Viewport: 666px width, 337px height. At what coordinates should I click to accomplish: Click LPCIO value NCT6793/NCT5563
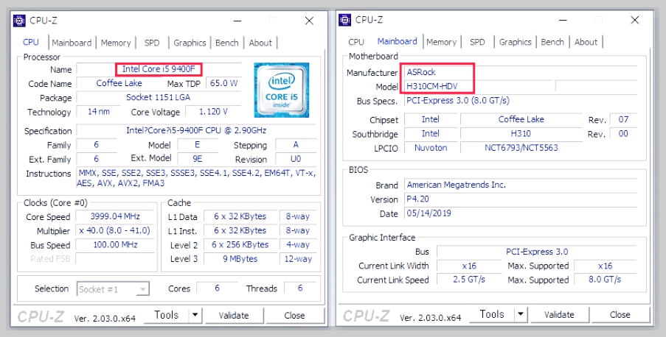(x=521, y=147)
